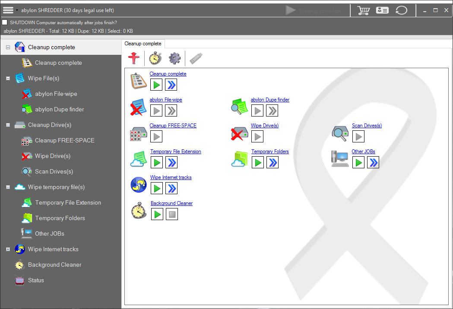453x309 pixels.
Task: Click the Wipe Drive(s) icon in main panel
Action: [x=240, y=134]
